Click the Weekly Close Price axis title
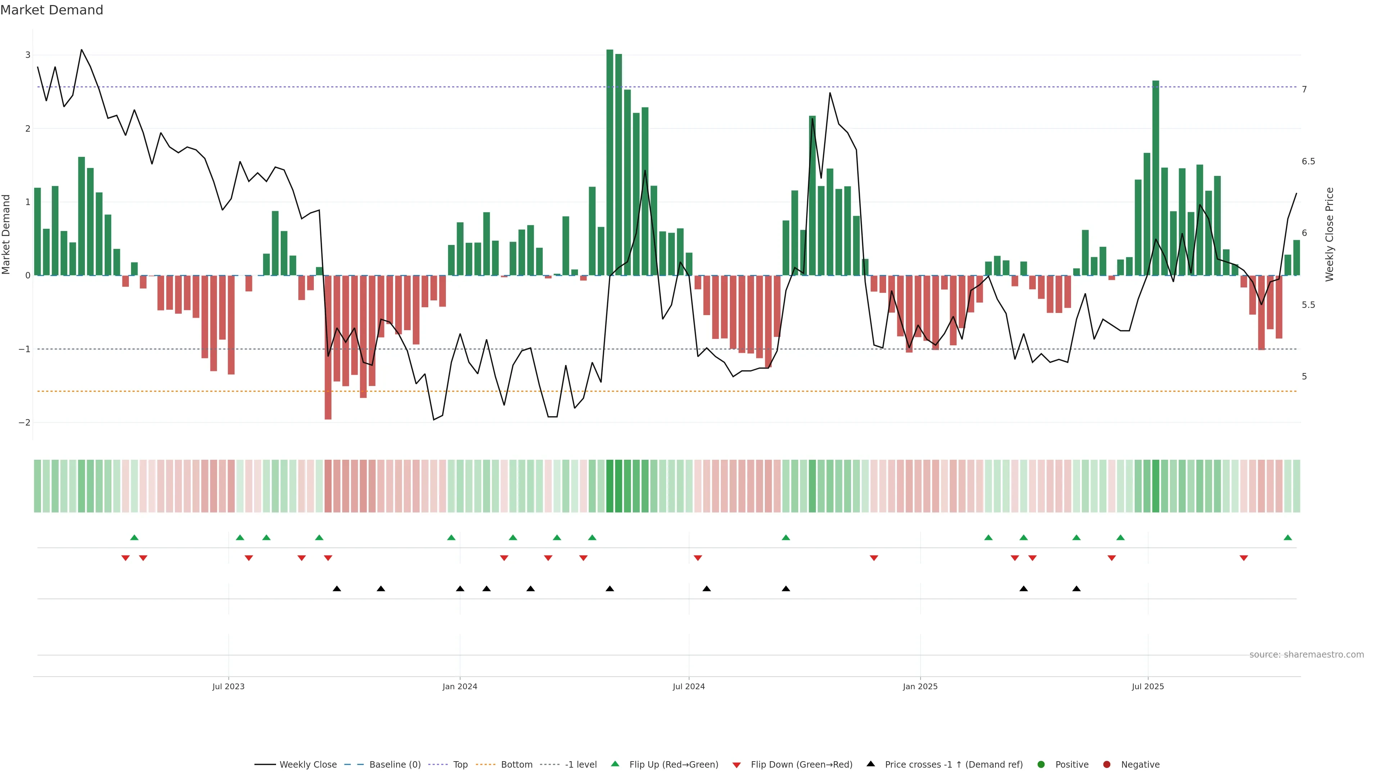 coord(1329,234)
